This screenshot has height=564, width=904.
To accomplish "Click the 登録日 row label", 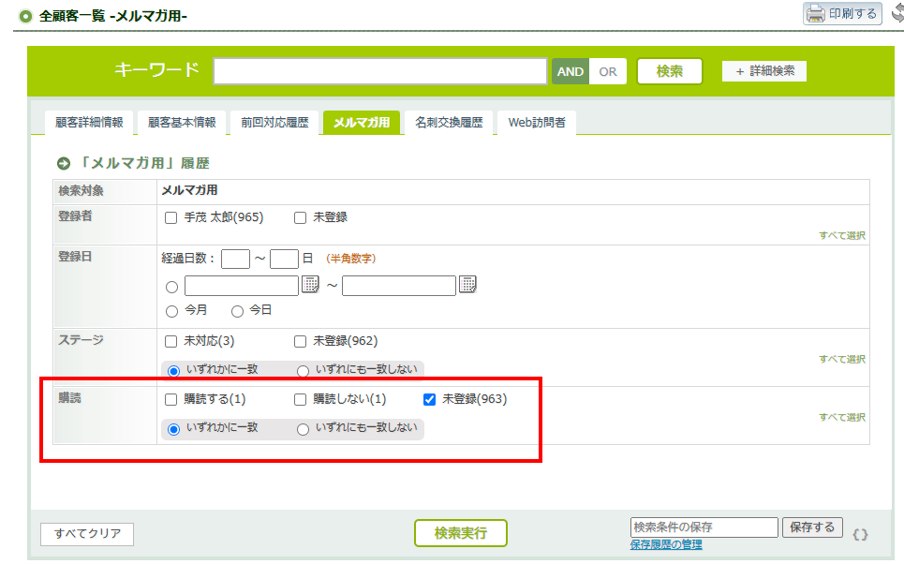I will [75, 257].
